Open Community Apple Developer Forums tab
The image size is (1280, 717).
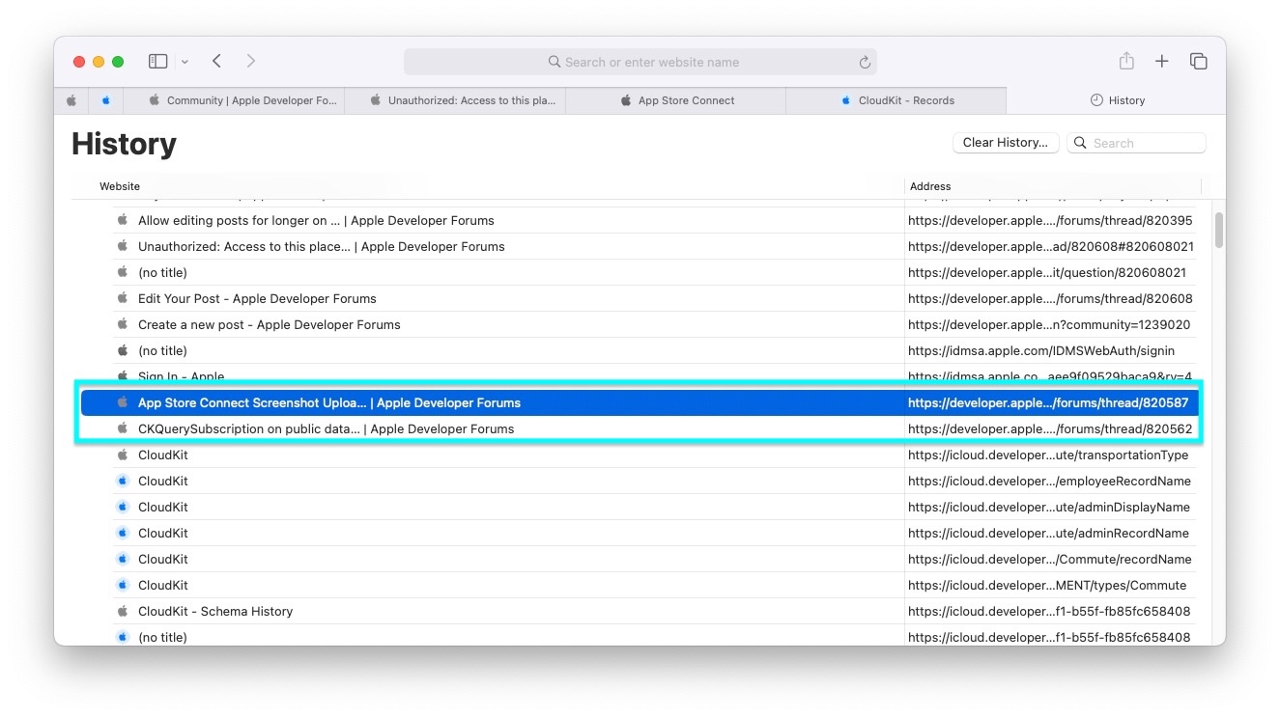[242, 100]
